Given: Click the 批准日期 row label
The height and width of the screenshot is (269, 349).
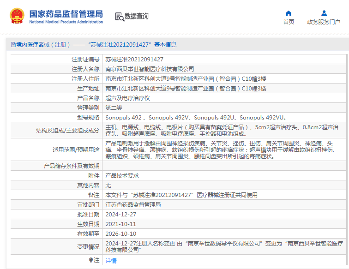Looking at the screenshot, I should pyautogui.click(x=88, y=215).
